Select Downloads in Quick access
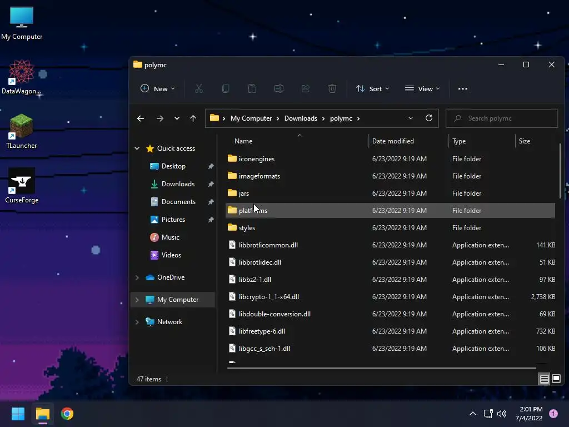Viewport: 569px width, 427px height. [178, 183]
